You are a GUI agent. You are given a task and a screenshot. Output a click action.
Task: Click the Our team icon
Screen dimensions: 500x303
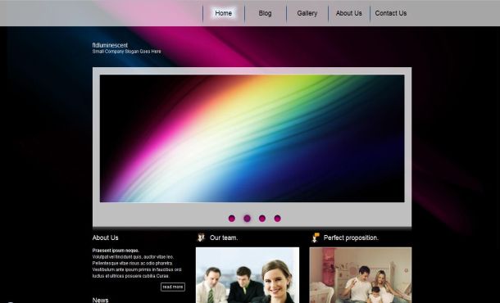click(201, 237)
